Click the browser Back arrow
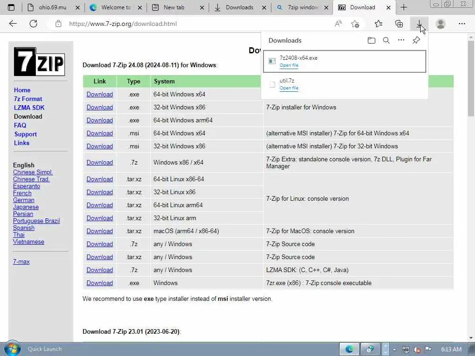Screen dimensions: 475x356 (13, 24)
